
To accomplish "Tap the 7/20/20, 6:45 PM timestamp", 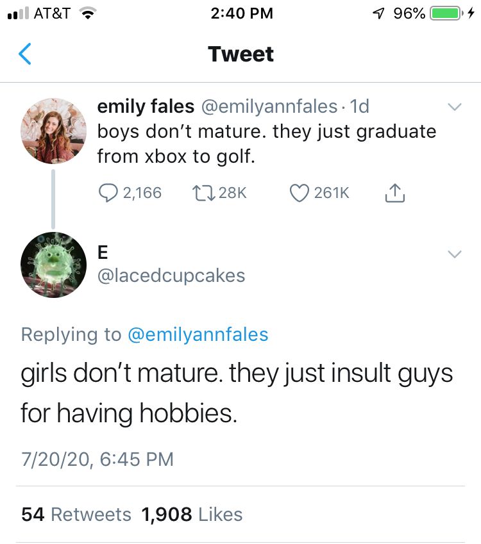I will click(97, 459).
